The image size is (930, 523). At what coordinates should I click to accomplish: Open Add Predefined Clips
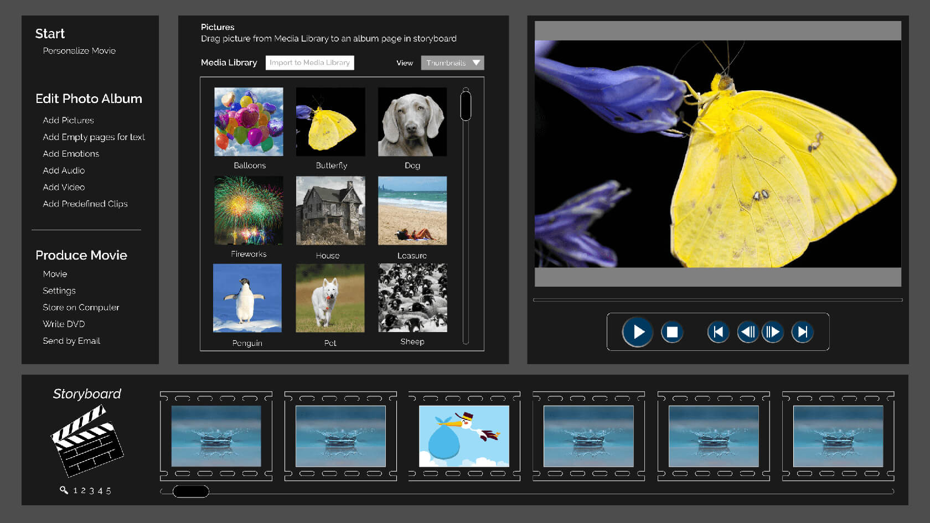85,204
